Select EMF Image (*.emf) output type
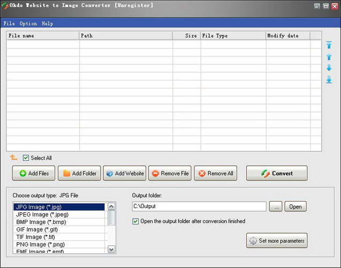Screen dimensions: 341x268 59,251
